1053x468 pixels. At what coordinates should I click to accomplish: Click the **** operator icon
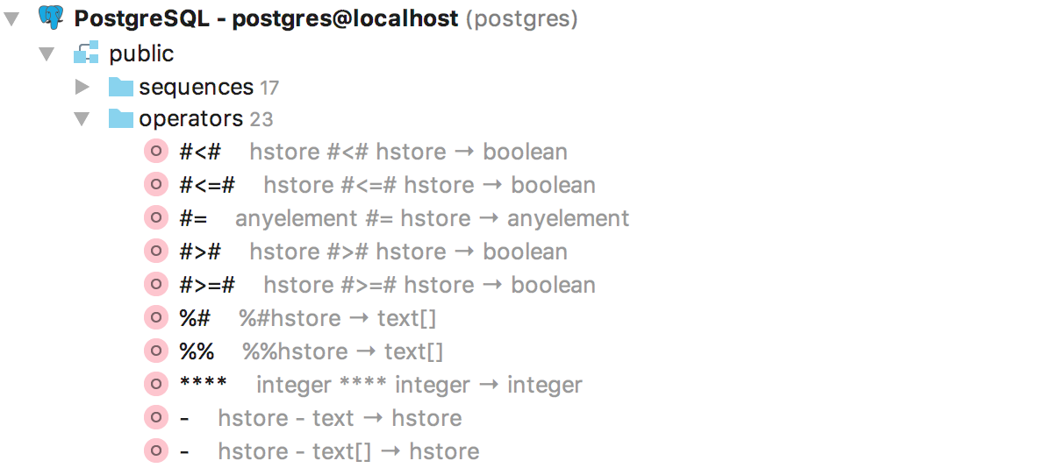[x=155, y=385]
